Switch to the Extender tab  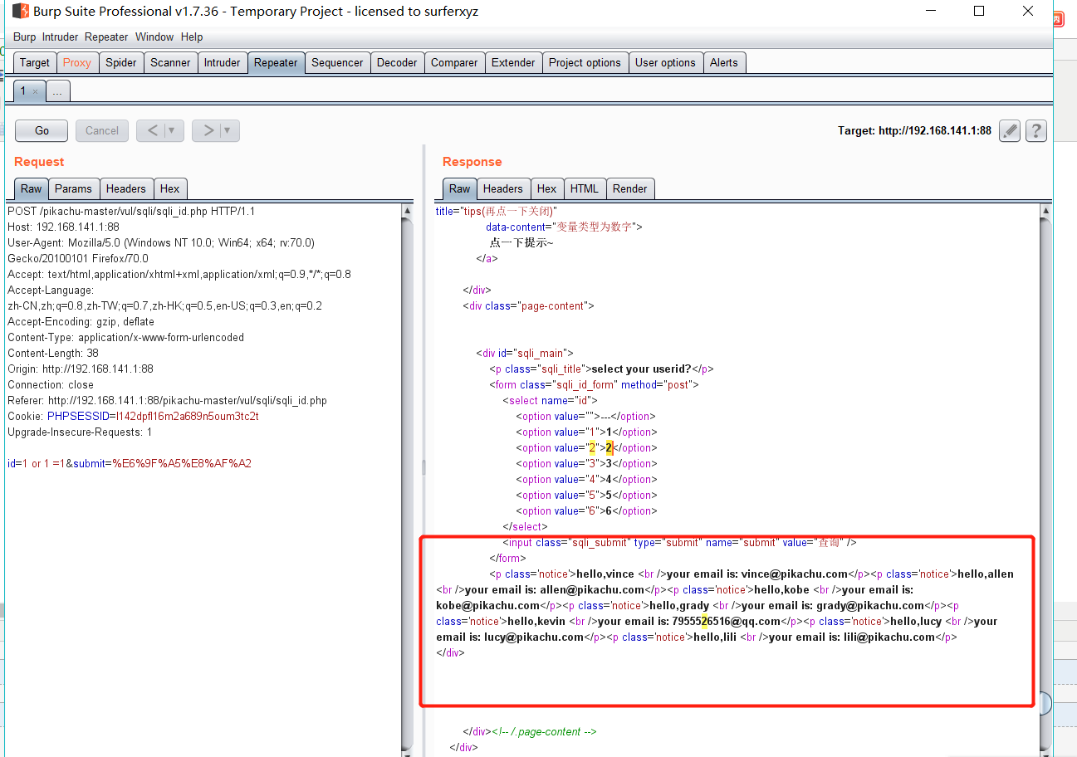[x=513, y=62]
